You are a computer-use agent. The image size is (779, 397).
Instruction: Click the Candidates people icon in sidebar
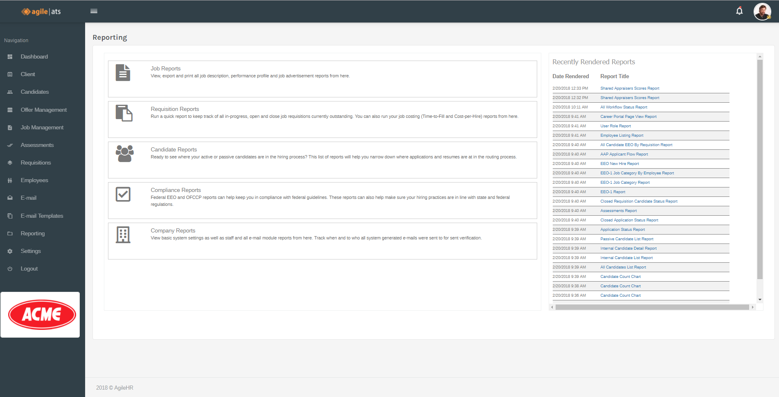coord(10,92)
